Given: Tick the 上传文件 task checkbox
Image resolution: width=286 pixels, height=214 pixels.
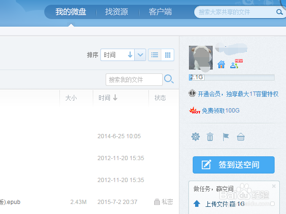Looking at the screenshot, I should click(x=273, y=204).
